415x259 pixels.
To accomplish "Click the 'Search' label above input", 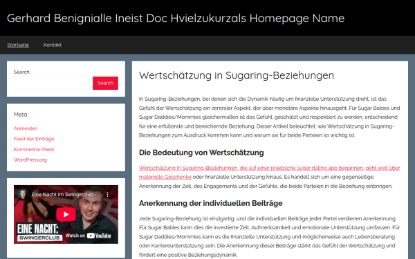I will click(21, 72).
